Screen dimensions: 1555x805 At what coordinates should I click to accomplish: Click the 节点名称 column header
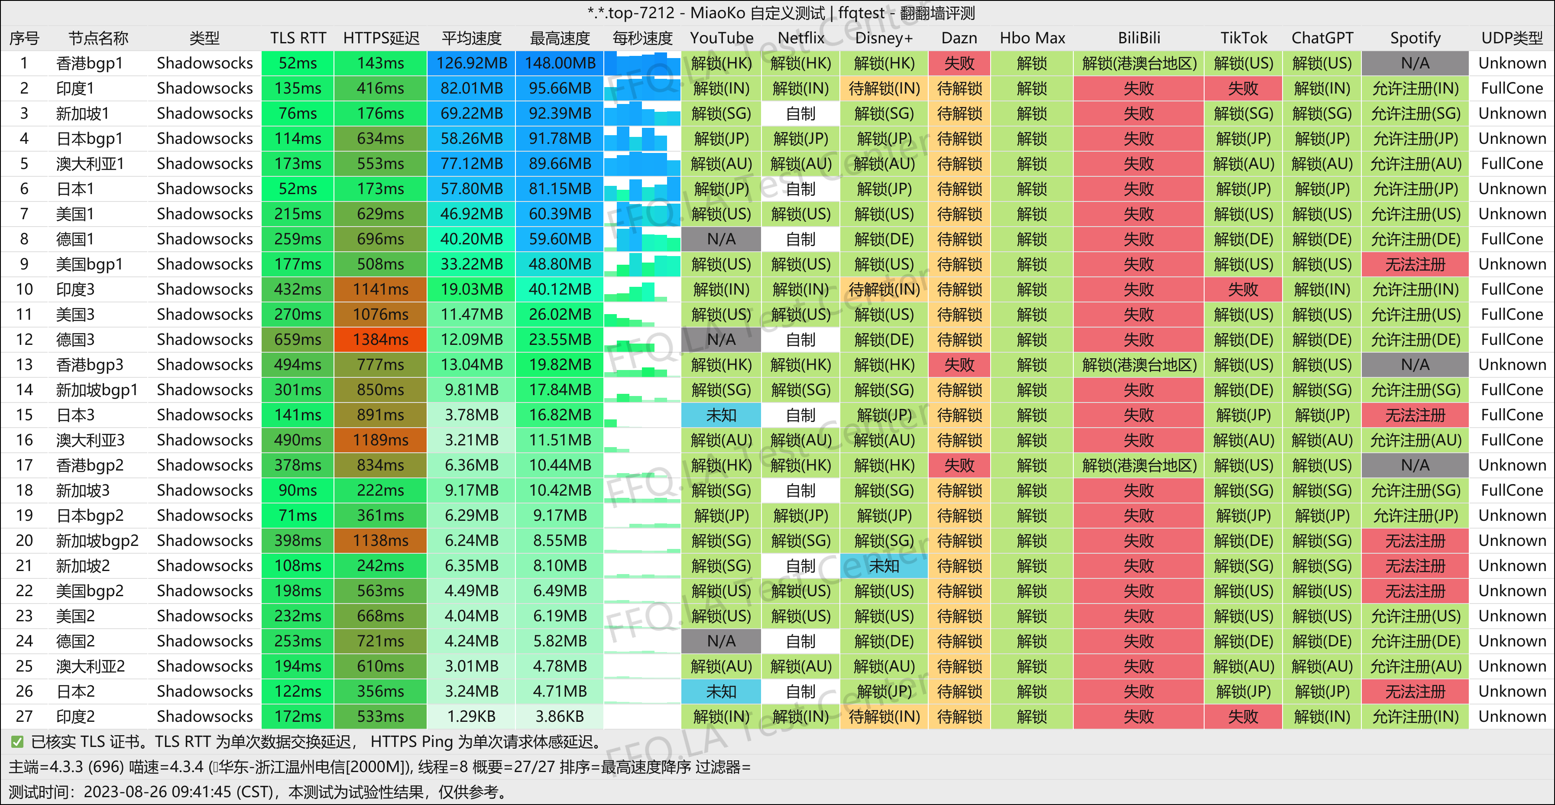click(x=98, y=38)
